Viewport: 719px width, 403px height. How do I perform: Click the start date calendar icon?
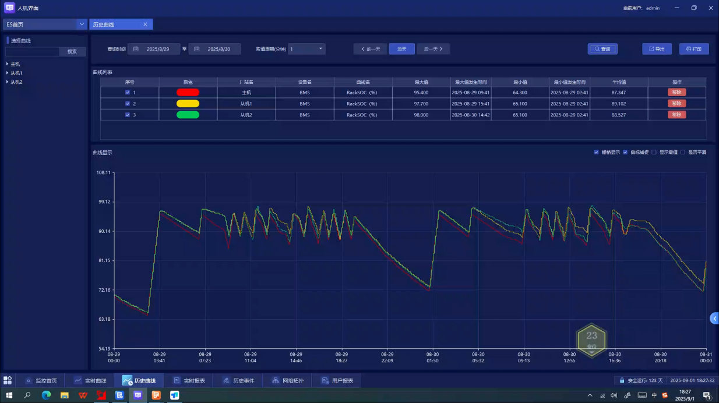tap(136, 50)
